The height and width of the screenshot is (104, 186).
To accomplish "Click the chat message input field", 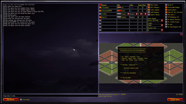I will [x=51, y=96].
